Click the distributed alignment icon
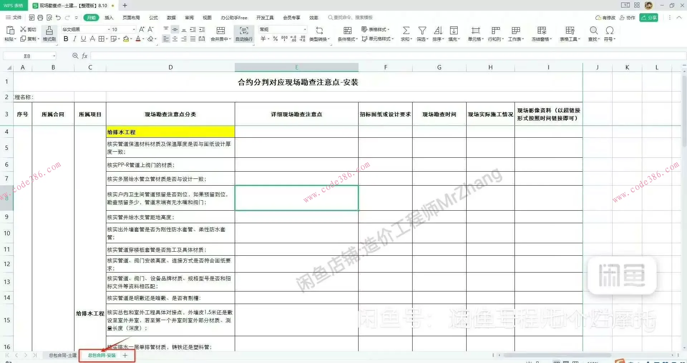The height and width of the screenshot is (363, 687). click(x=202, y=39)
